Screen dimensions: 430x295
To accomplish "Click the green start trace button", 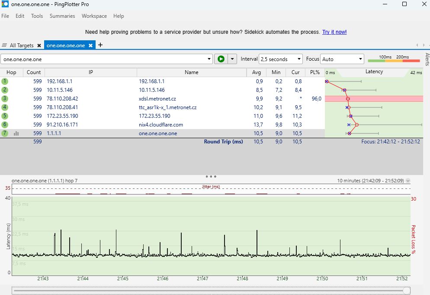I will [221, 59].
